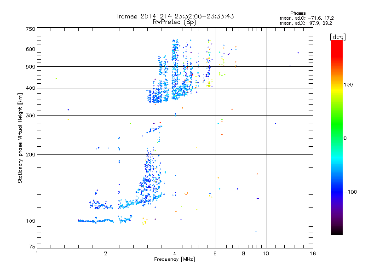This screenshot has width=368, height=276.
Task: Click the 'Stationary phase Virtual Height [km]' axis label
Action: tap(20, 138)
